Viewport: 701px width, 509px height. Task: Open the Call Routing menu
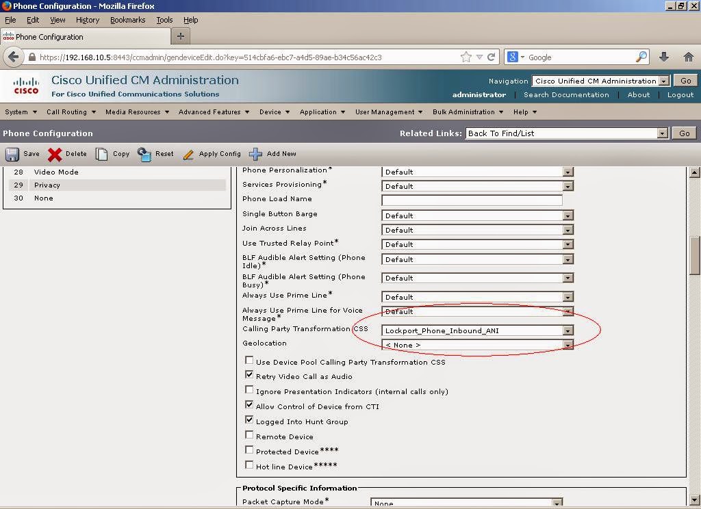(x=71, y=112)
